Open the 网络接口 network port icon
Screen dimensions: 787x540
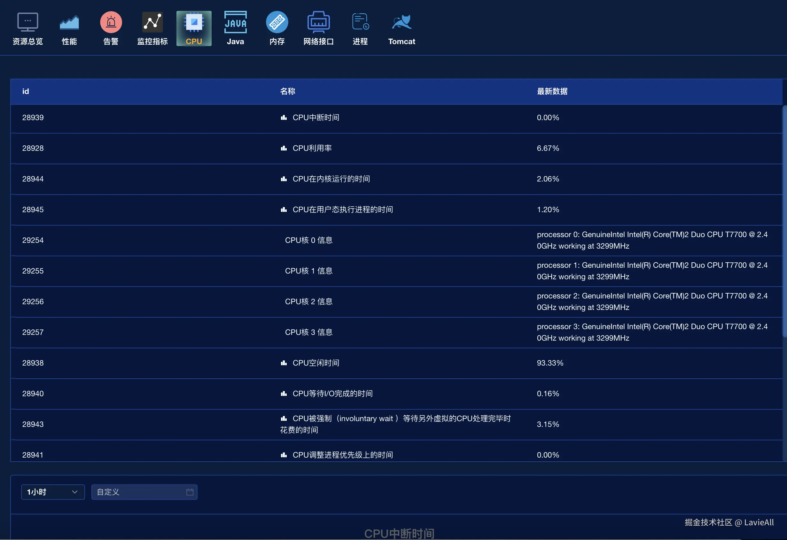coord(318,22)
